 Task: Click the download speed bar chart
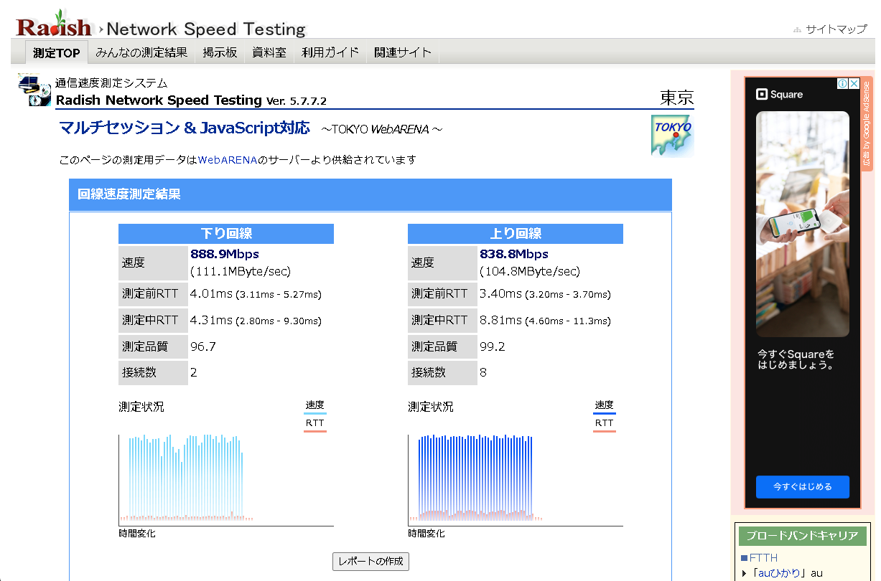coord(225,479)
